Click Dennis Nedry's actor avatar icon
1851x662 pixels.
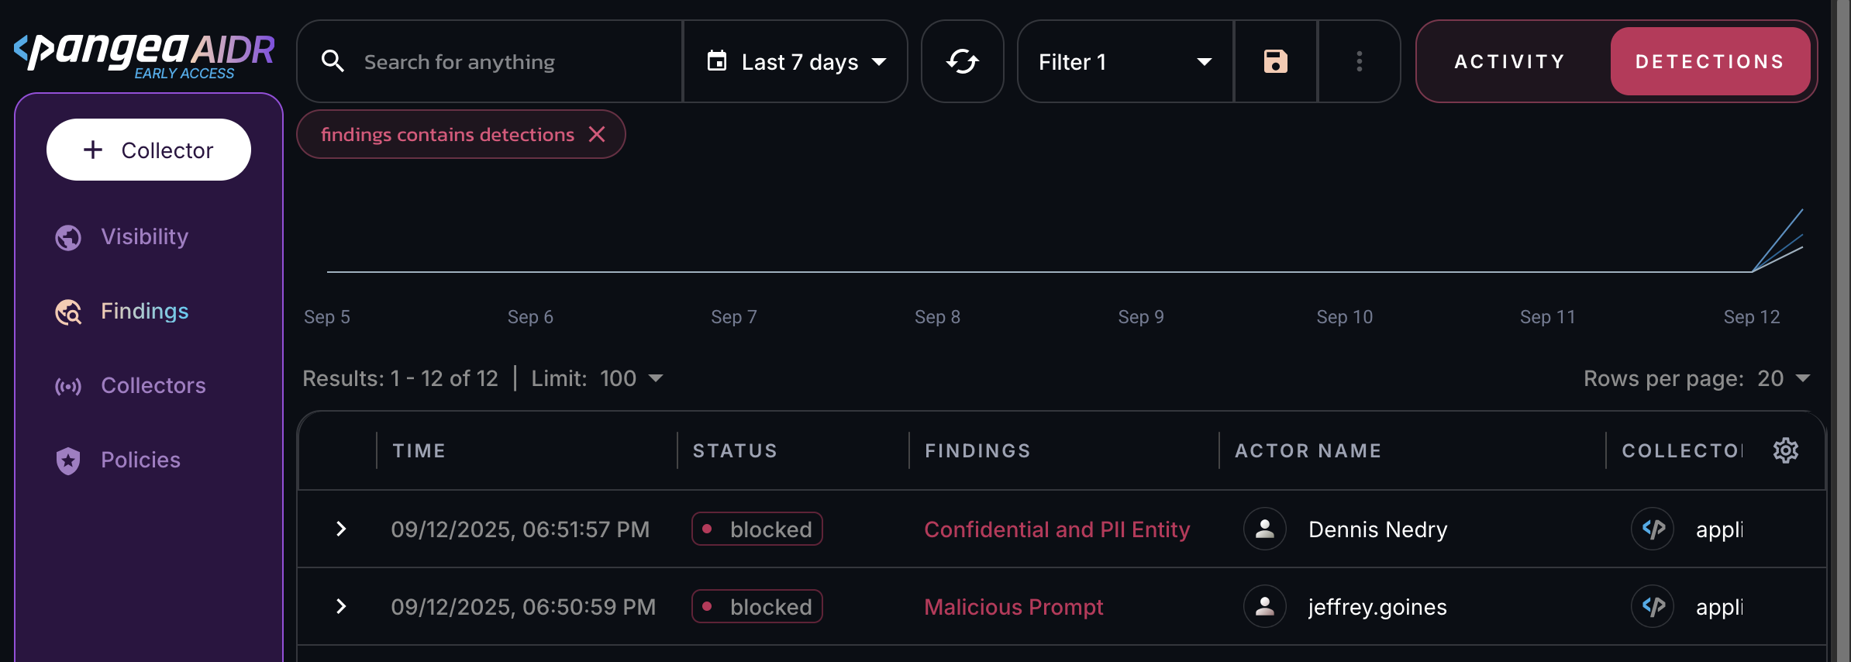point(1264,529)
